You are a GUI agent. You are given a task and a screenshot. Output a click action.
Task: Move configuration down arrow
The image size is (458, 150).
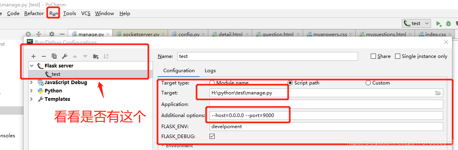(x=85, y=56)
